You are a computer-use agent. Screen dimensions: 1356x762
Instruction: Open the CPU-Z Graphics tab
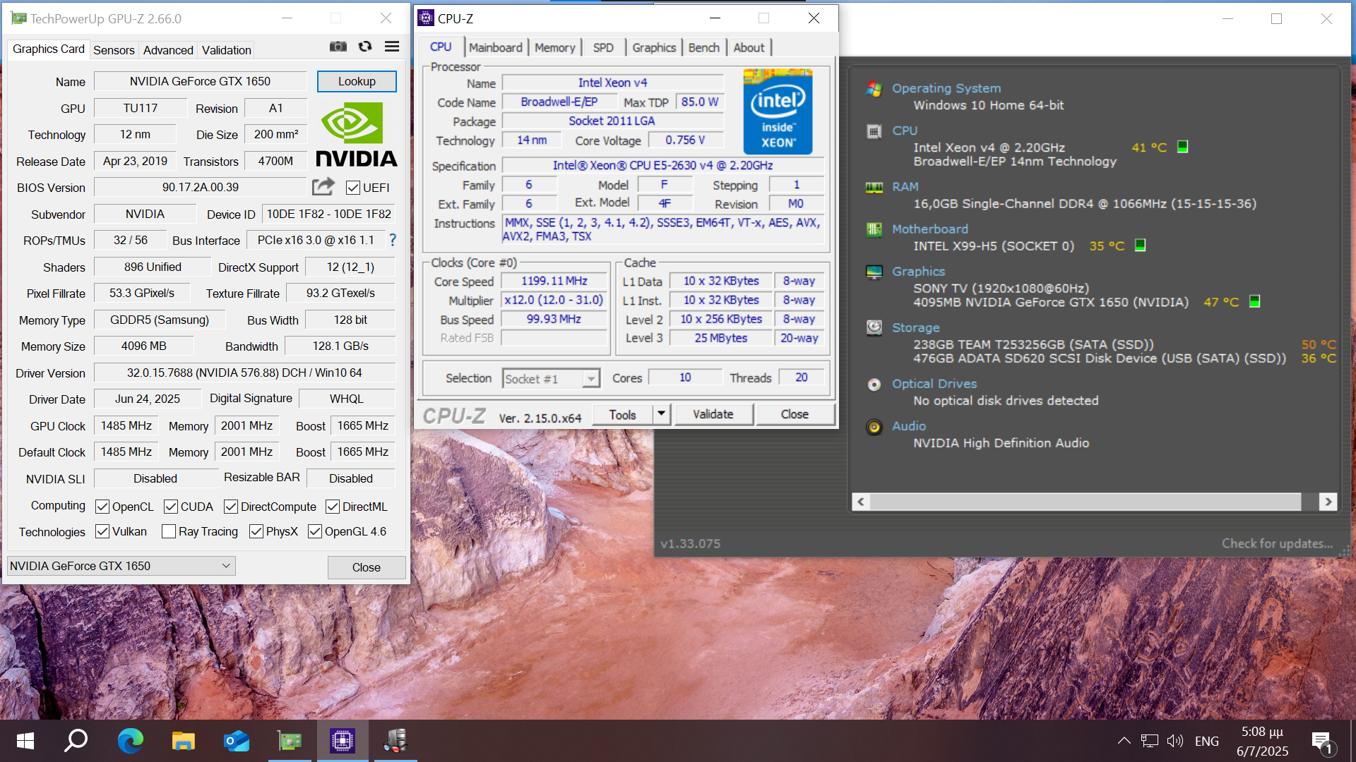pyautogui.click(x=654, y=47)
